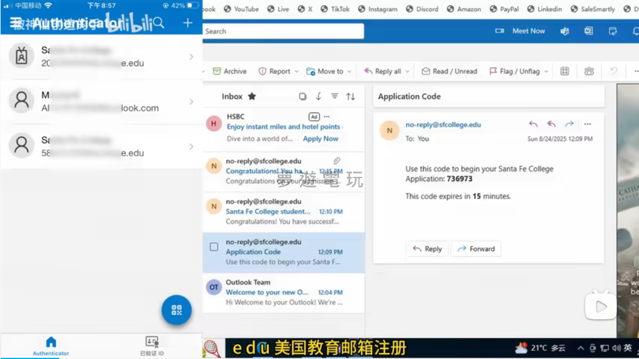Click the Inbox favorite star icon
This screenshot has height=359, width=639.
pyautogui.click(x=252, y=96)
